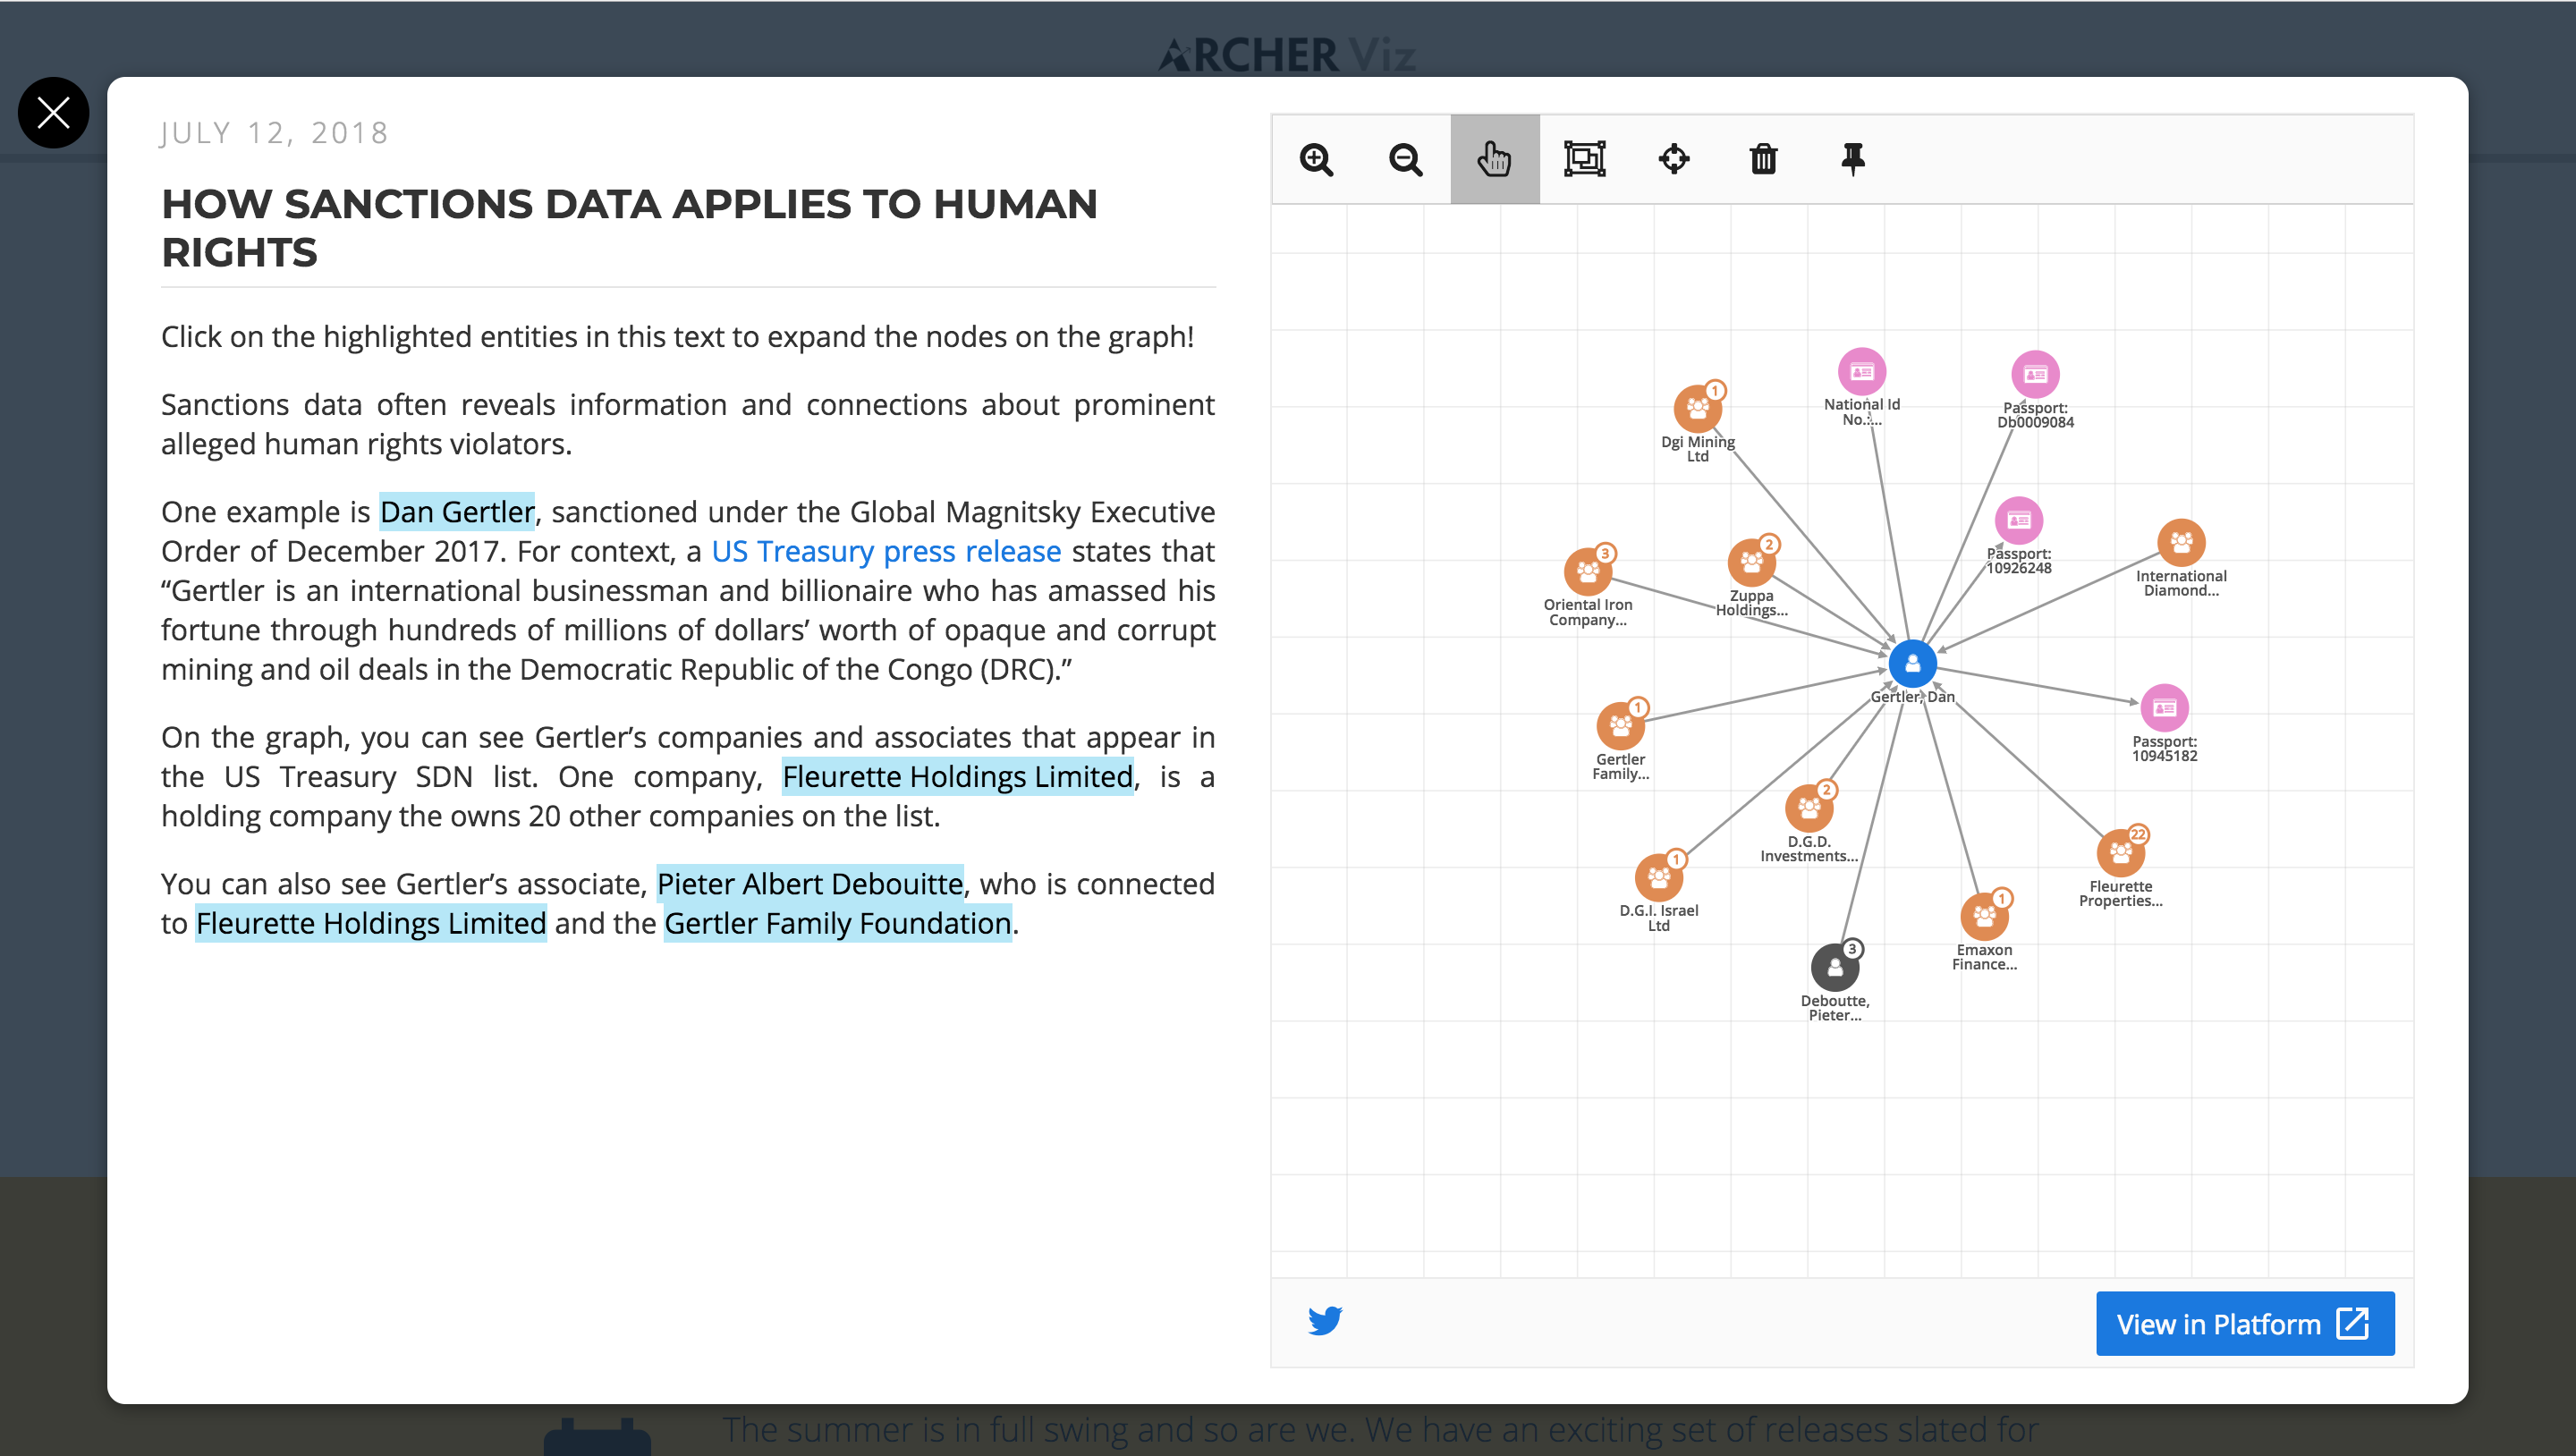Image resolution: width=2576 pixels, height=1456 pixels.
Task: Select the marquee selection tool icon
Action: (x=1584, y=159)
